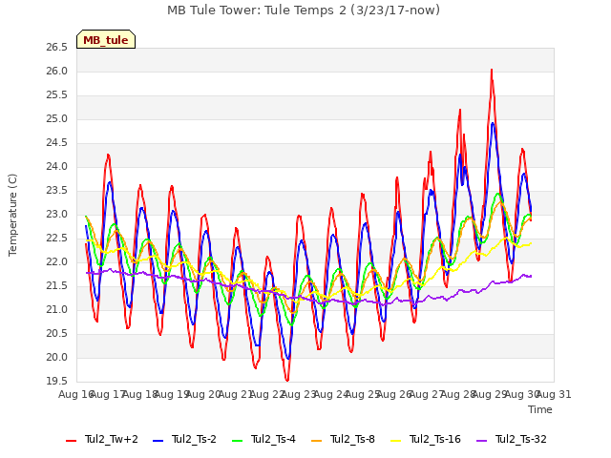Click the green Tul2_Ts-4 legend swatch
This screenshot has width=611, height=458.
(x=237, y=441)
